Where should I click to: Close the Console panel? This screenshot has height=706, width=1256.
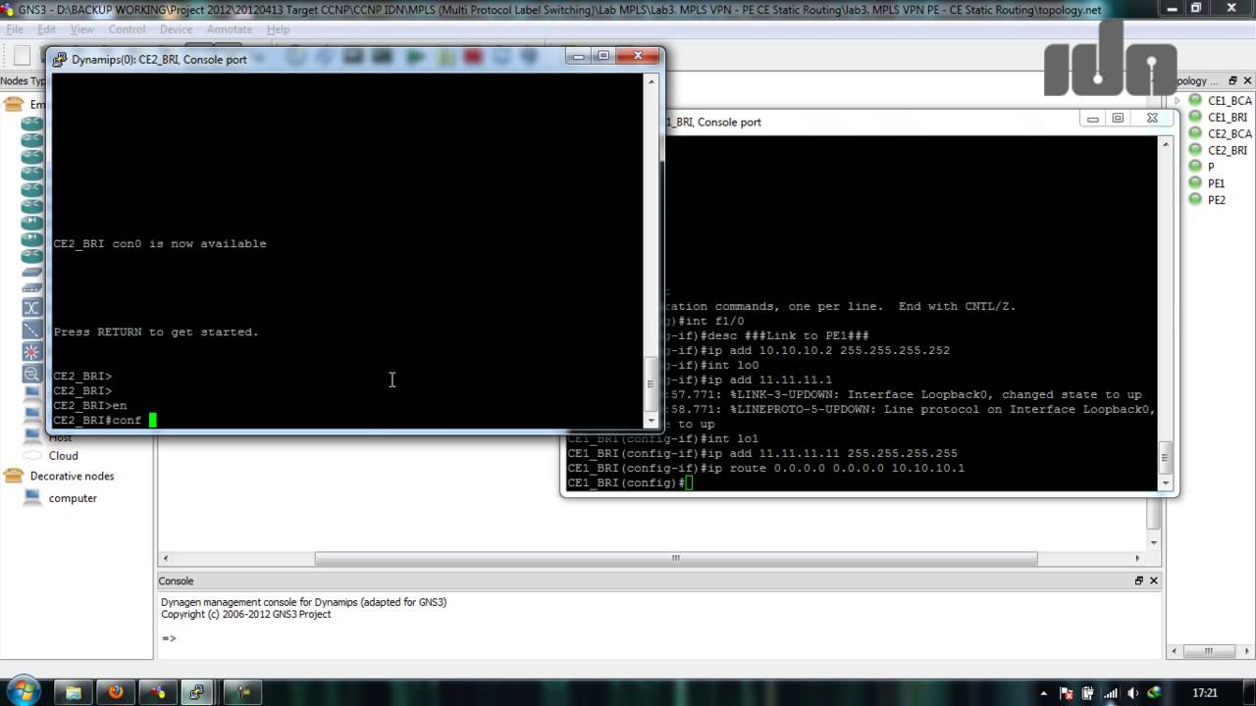click(x=1154, y=580)
